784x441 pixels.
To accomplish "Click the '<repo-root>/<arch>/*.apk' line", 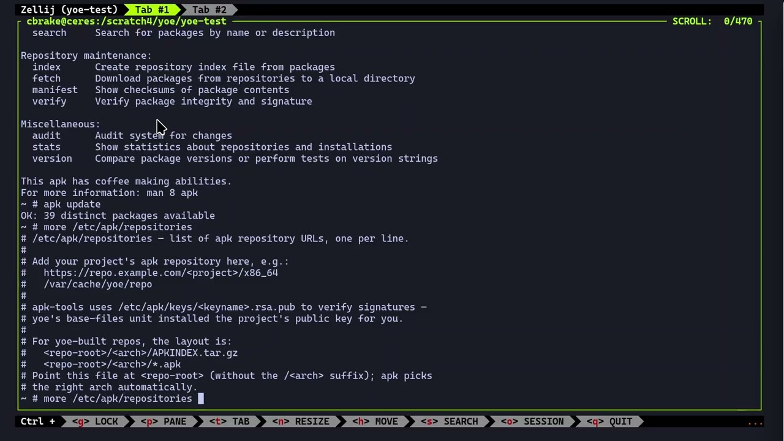I will pos(100,364).
